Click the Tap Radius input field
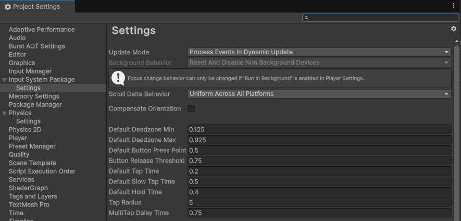 click(x=319, y=202)
